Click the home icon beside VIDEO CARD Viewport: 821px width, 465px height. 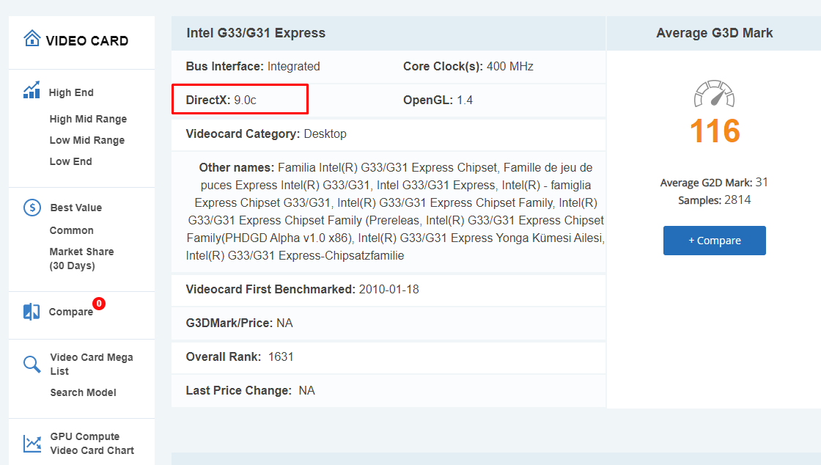pyautogui.click(x=32, y=39)
